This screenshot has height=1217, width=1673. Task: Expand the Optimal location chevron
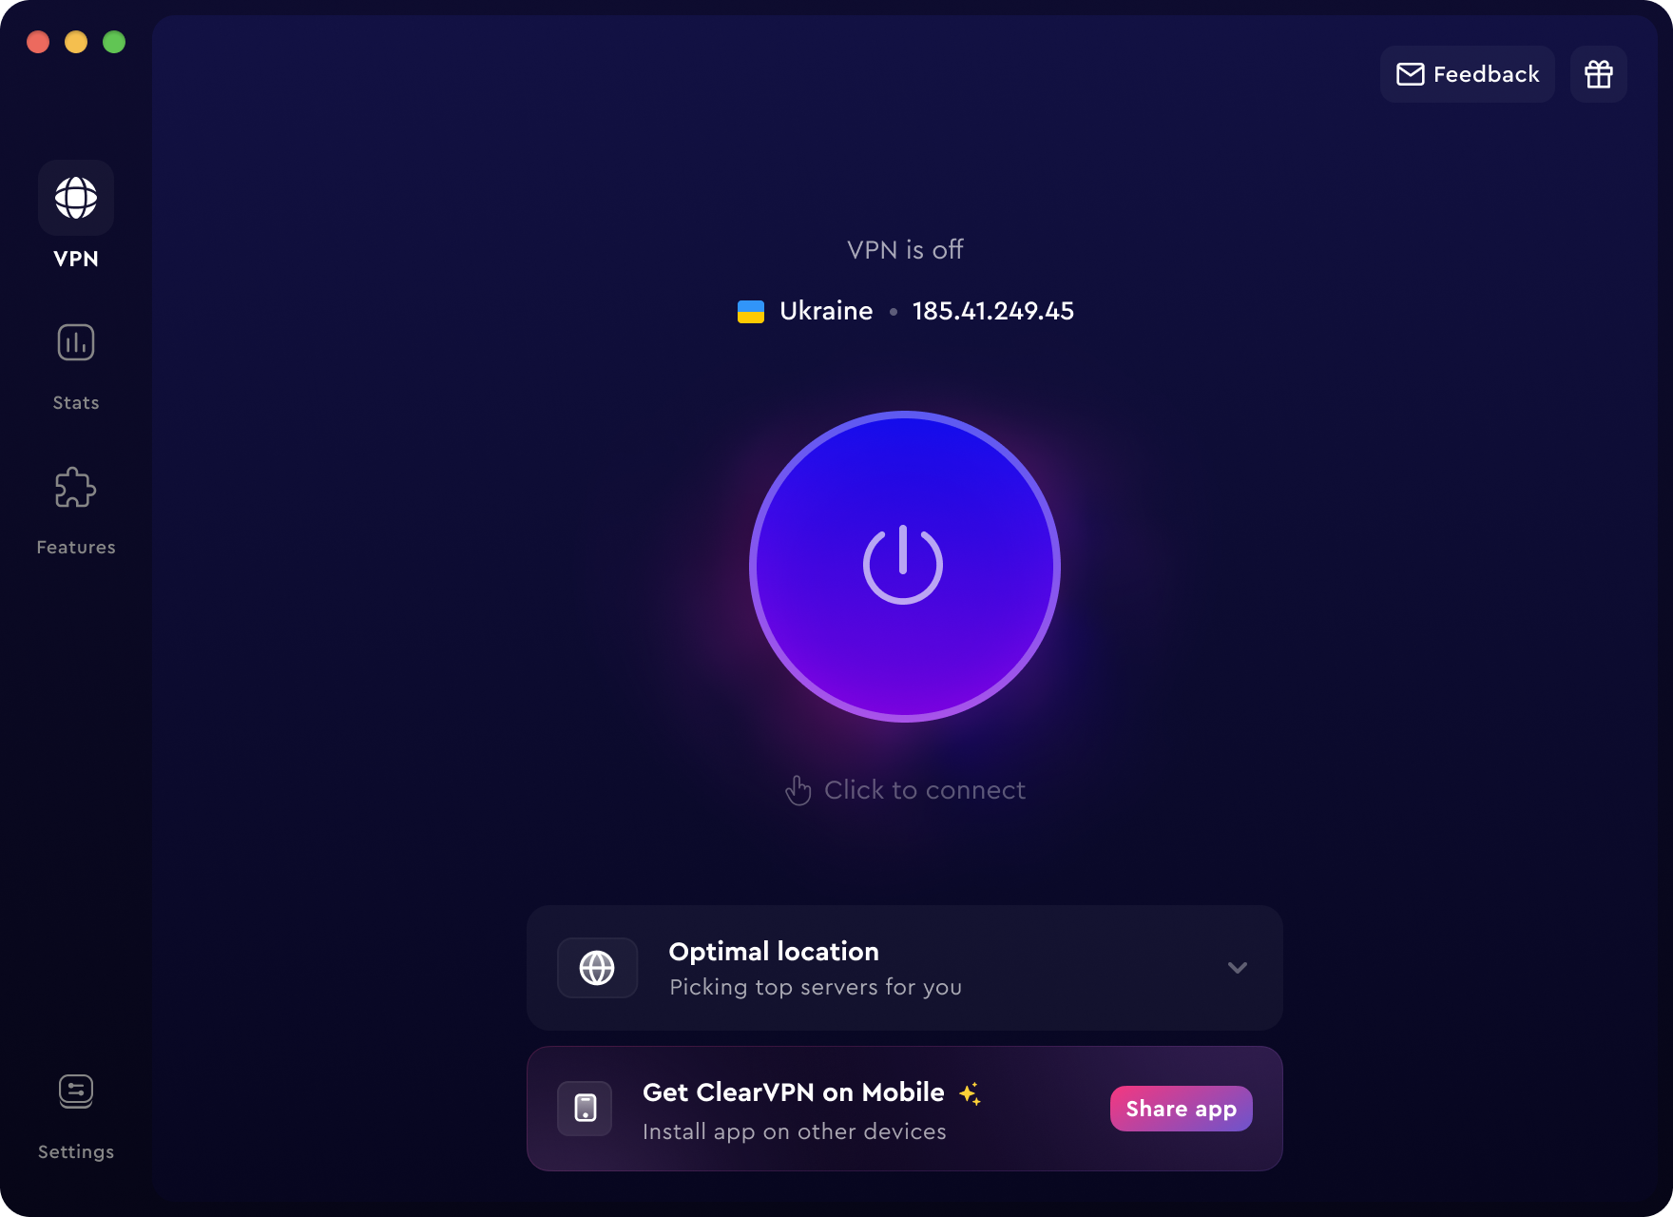click(1238, 968)
